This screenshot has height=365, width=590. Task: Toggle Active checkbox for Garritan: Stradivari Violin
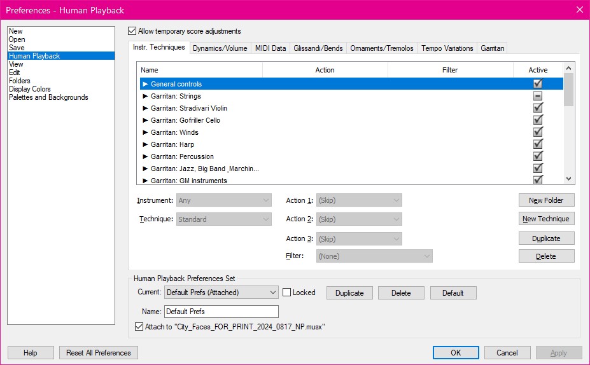[538, 108]
